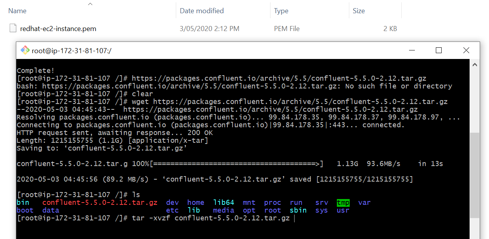
Task: Click the 'data' directory in ls output
Action: (x=51, y=210)
